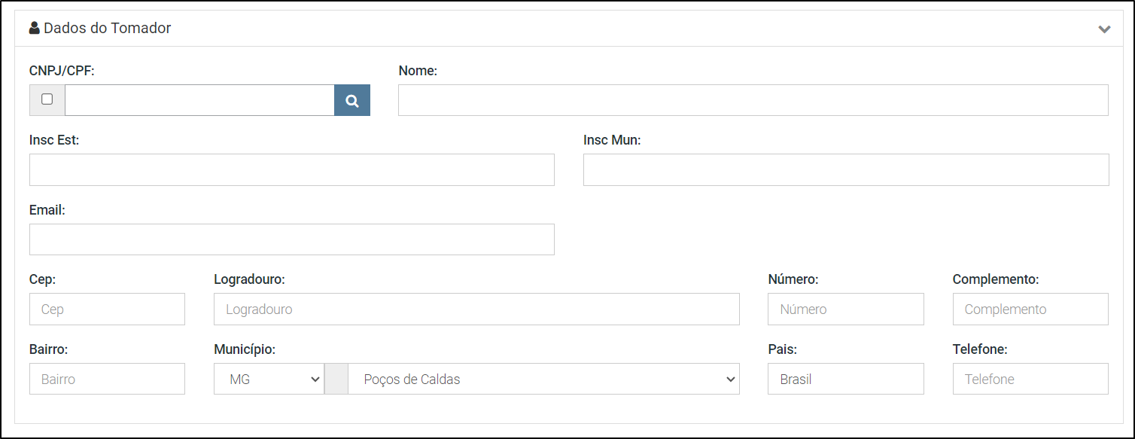
Task: Select the Telefone input field
Action: (x=1030, y=379)
